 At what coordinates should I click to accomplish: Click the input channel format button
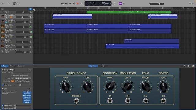pyautogui.click(x=13, y=78)
